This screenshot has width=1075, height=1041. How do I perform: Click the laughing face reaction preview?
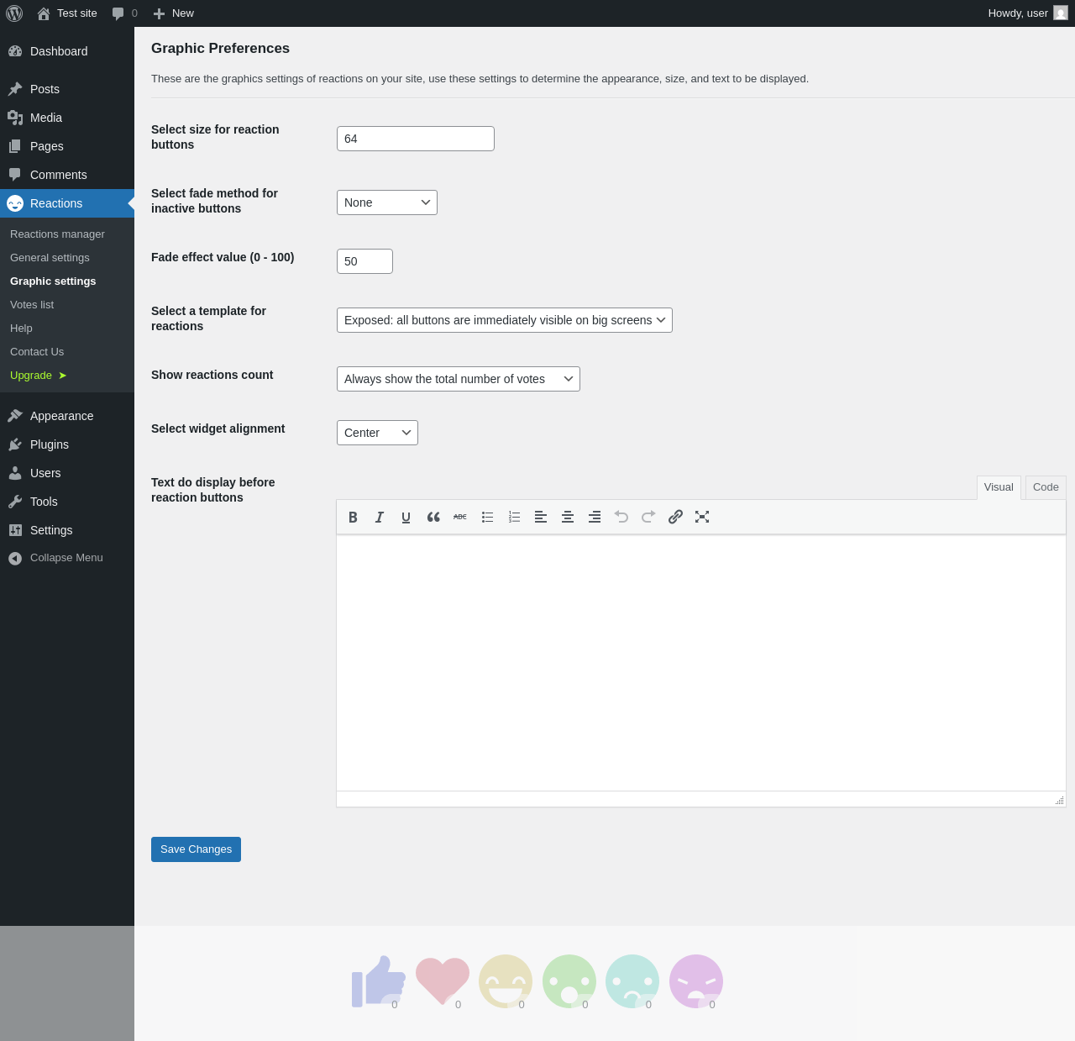click(506, 981)
